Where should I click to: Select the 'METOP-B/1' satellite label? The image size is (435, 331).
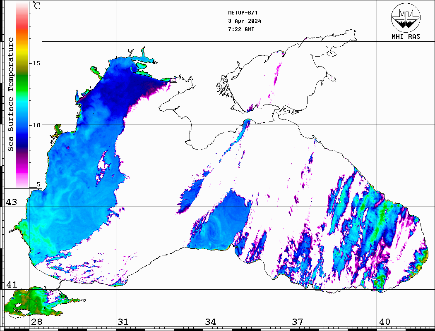click(x=243, y=13)
